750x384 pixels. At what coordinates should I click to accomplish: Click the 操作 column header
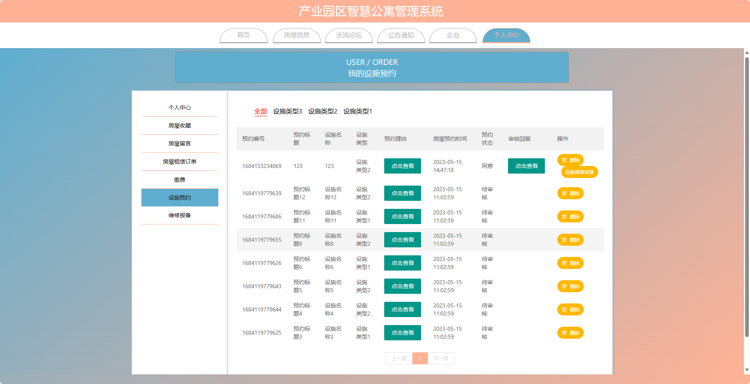[x=562, y=139]
